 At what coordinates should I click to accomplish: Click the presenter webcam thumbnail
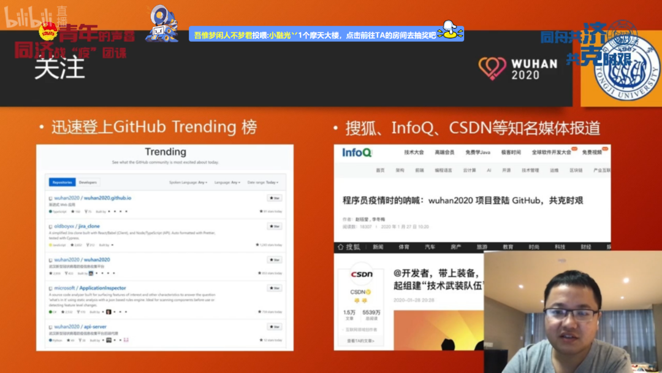573,312
